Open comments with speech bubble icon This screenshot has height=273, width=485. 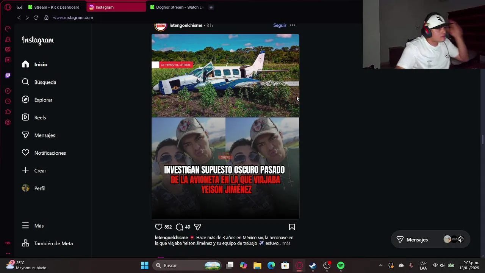[x=179, y=227]
